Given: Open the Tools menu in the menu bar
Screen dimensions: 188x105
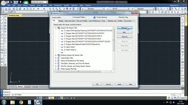Looking at the screenshot, I should 39,5.
